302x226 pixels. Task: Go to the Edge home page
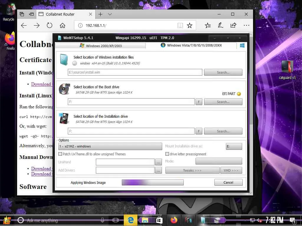pos(63,25)
